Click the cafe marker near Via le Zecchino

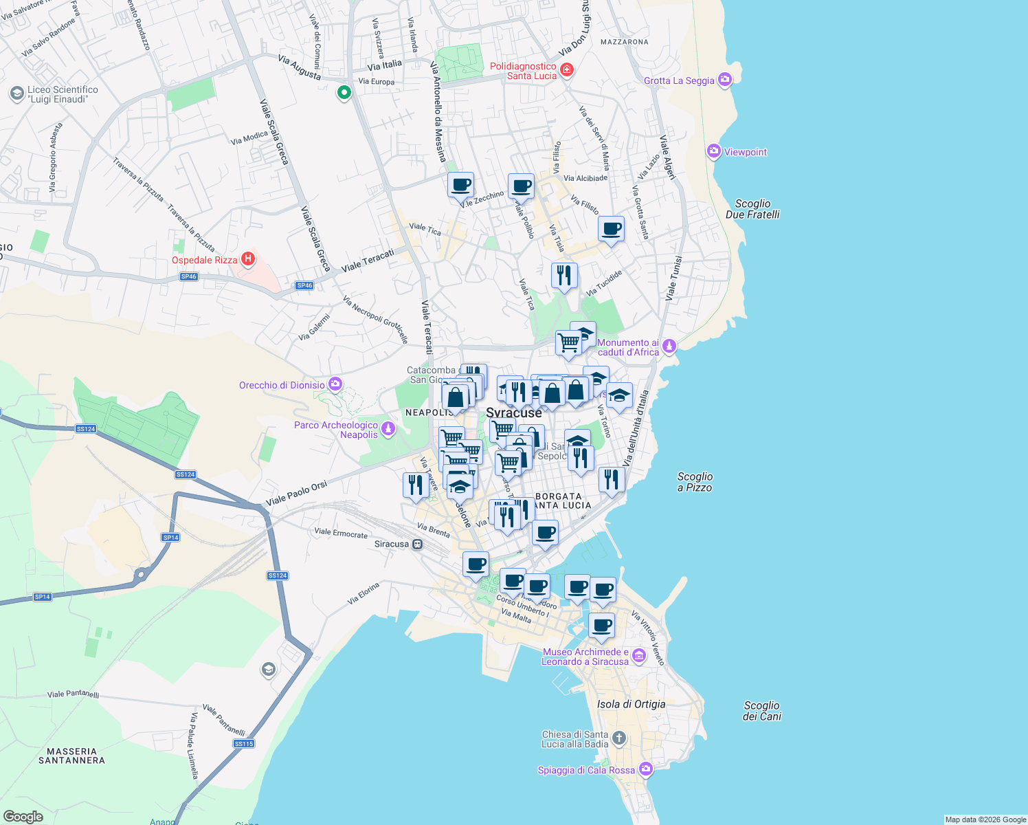click(x=461, y=184)
